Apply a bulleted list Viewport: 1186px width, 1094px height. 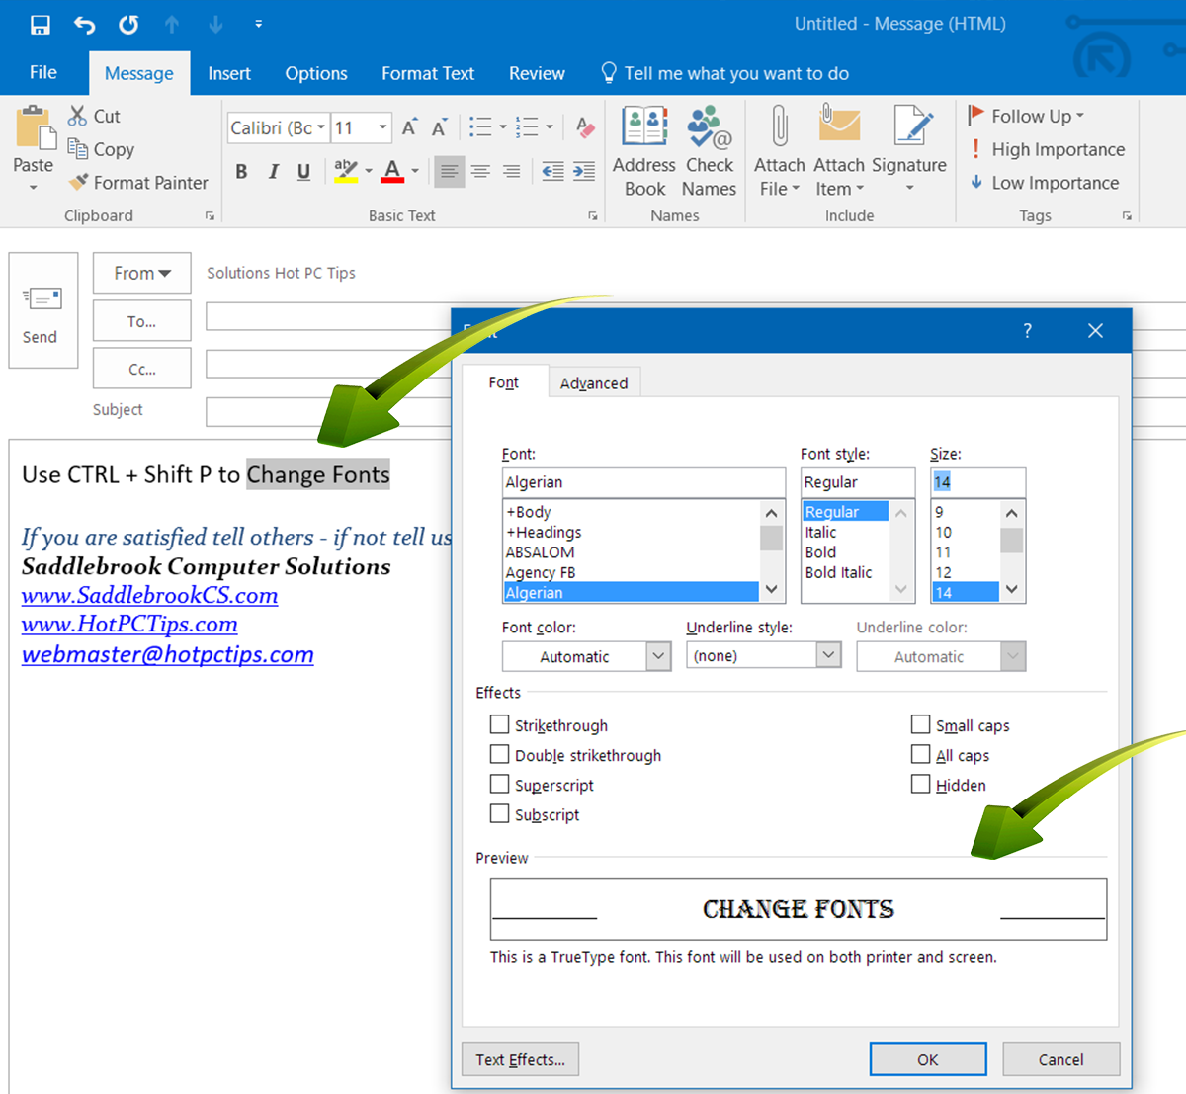pos(480,126)
